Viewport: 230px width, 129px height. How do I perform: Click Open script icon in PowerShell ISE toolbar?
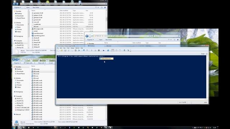click(61, 51)
